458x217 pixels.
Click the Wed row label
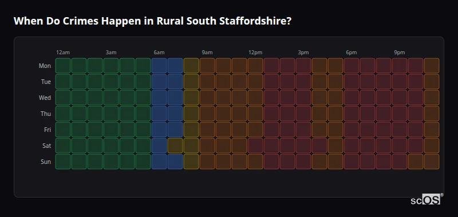pyautogui.click(x=45, y=98)
